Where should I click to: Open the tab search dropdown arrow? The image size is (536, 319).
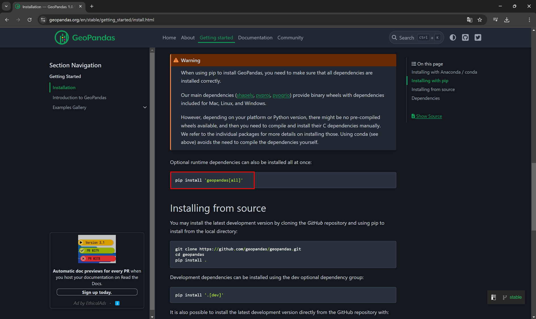pos(6,6)
